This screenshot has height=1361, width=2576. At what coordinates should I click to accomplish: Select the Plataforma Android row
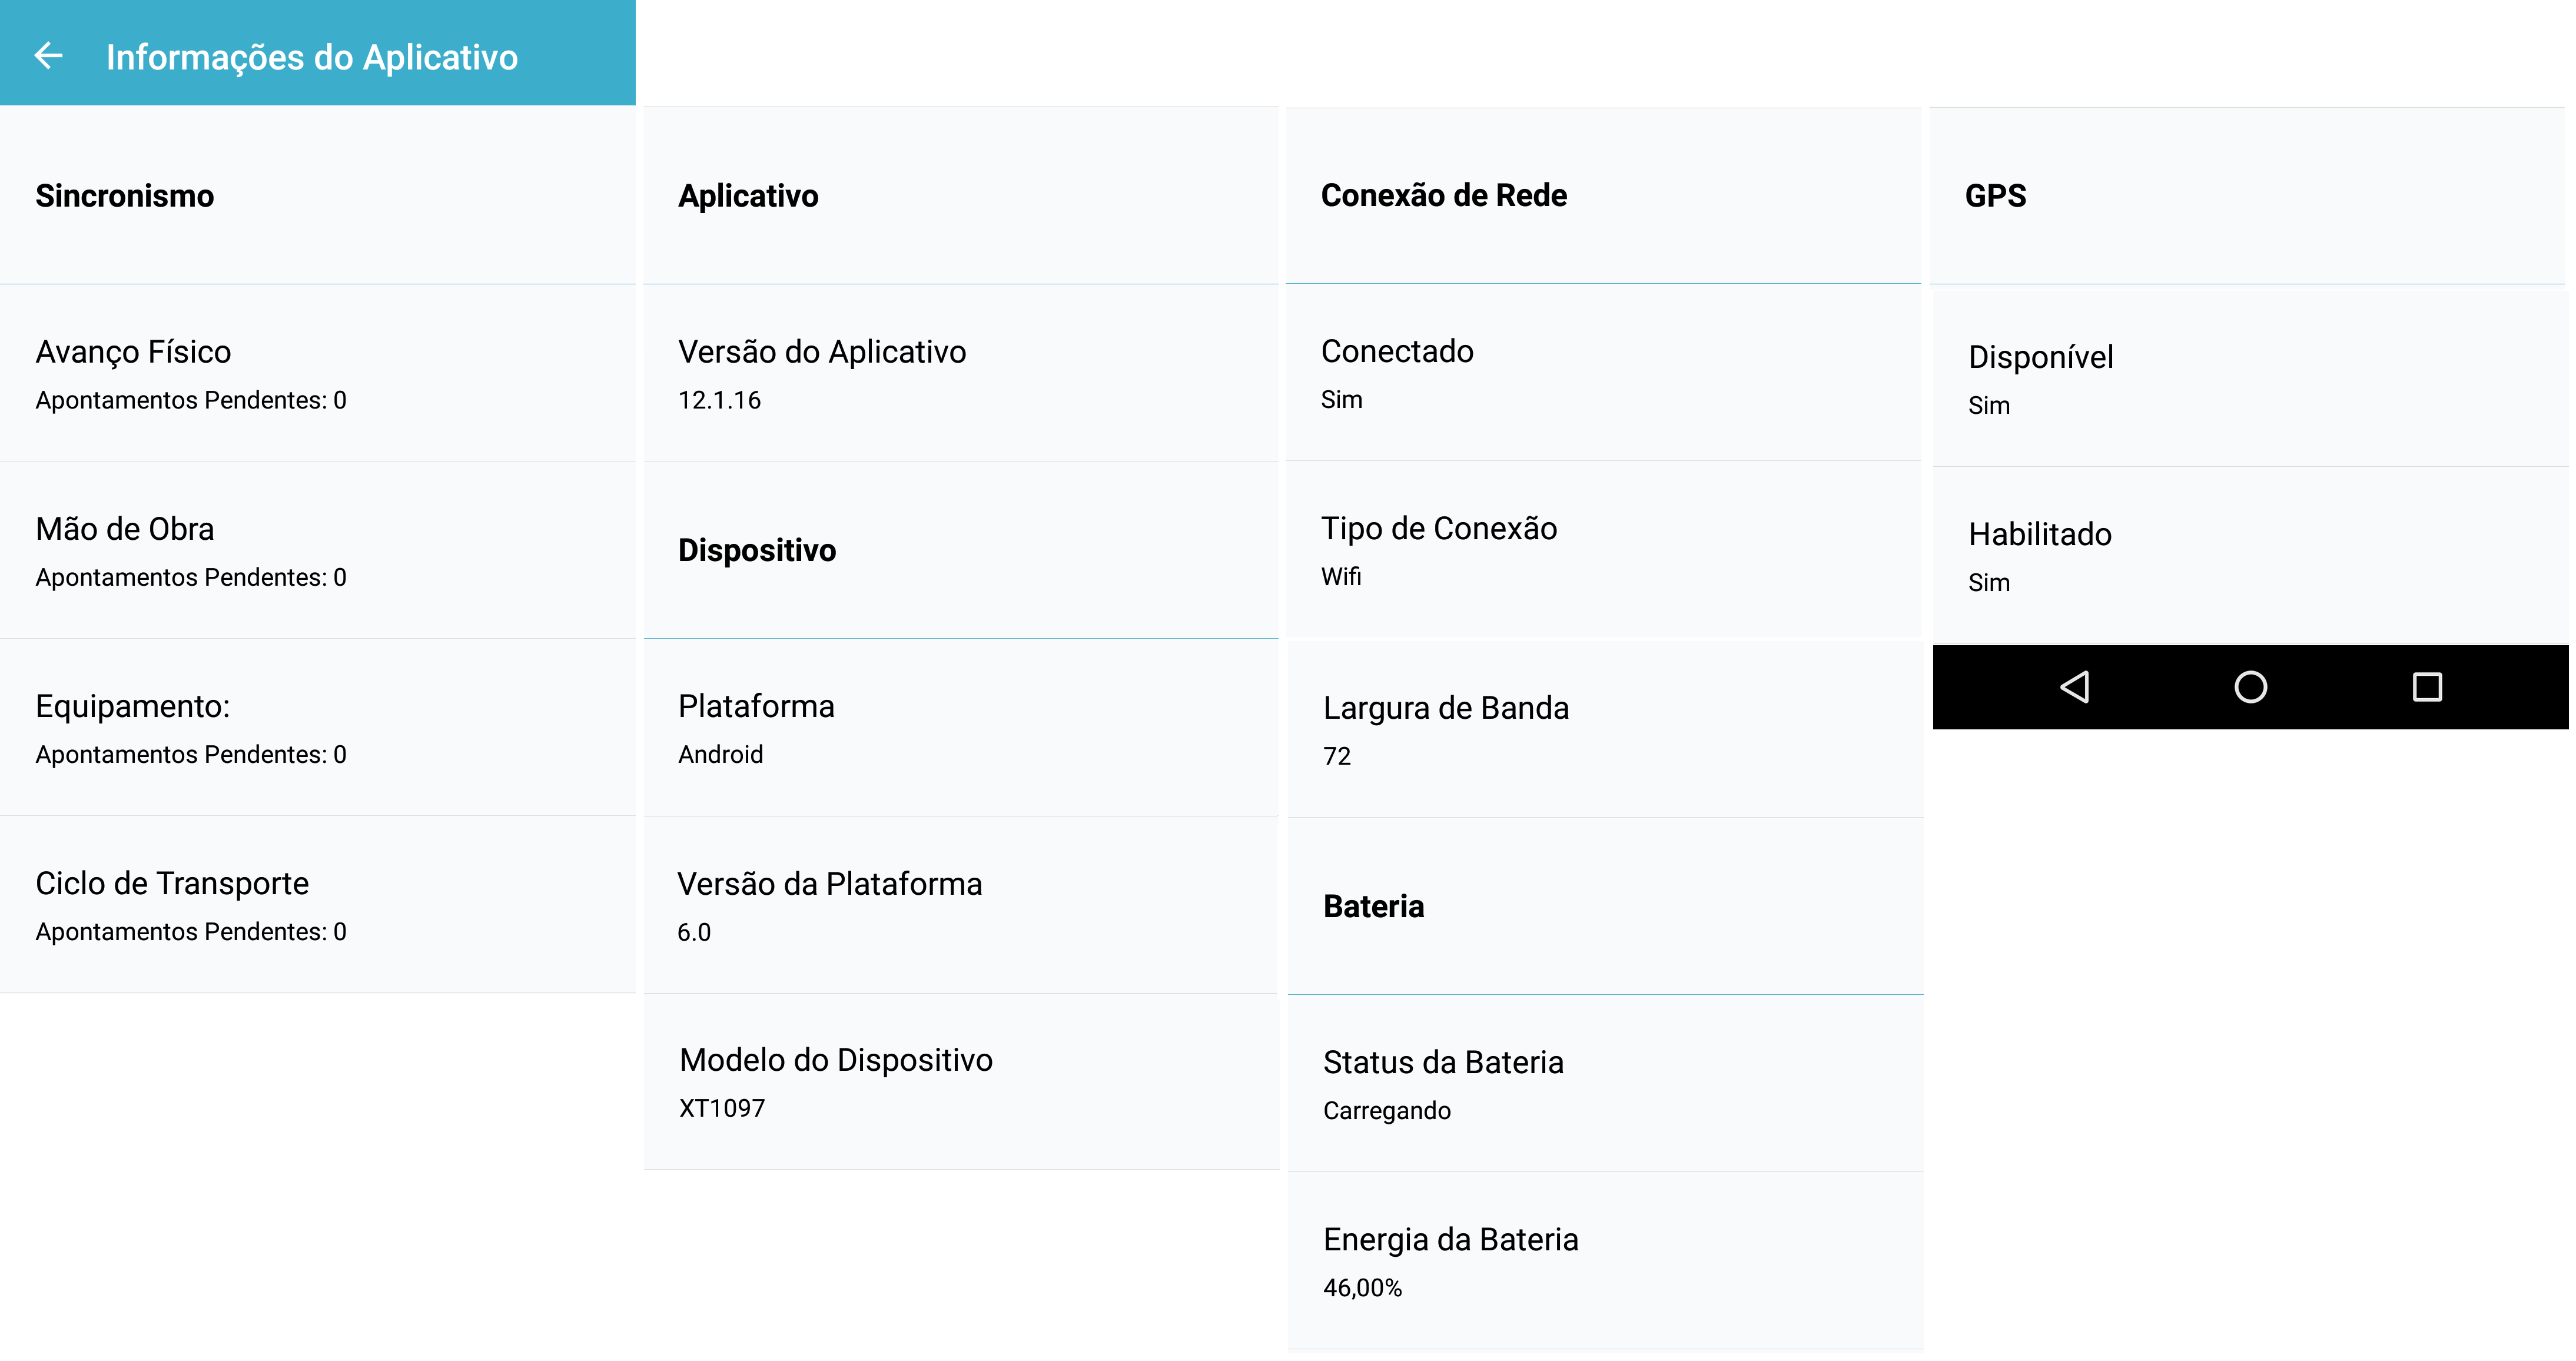pos(960,728)
